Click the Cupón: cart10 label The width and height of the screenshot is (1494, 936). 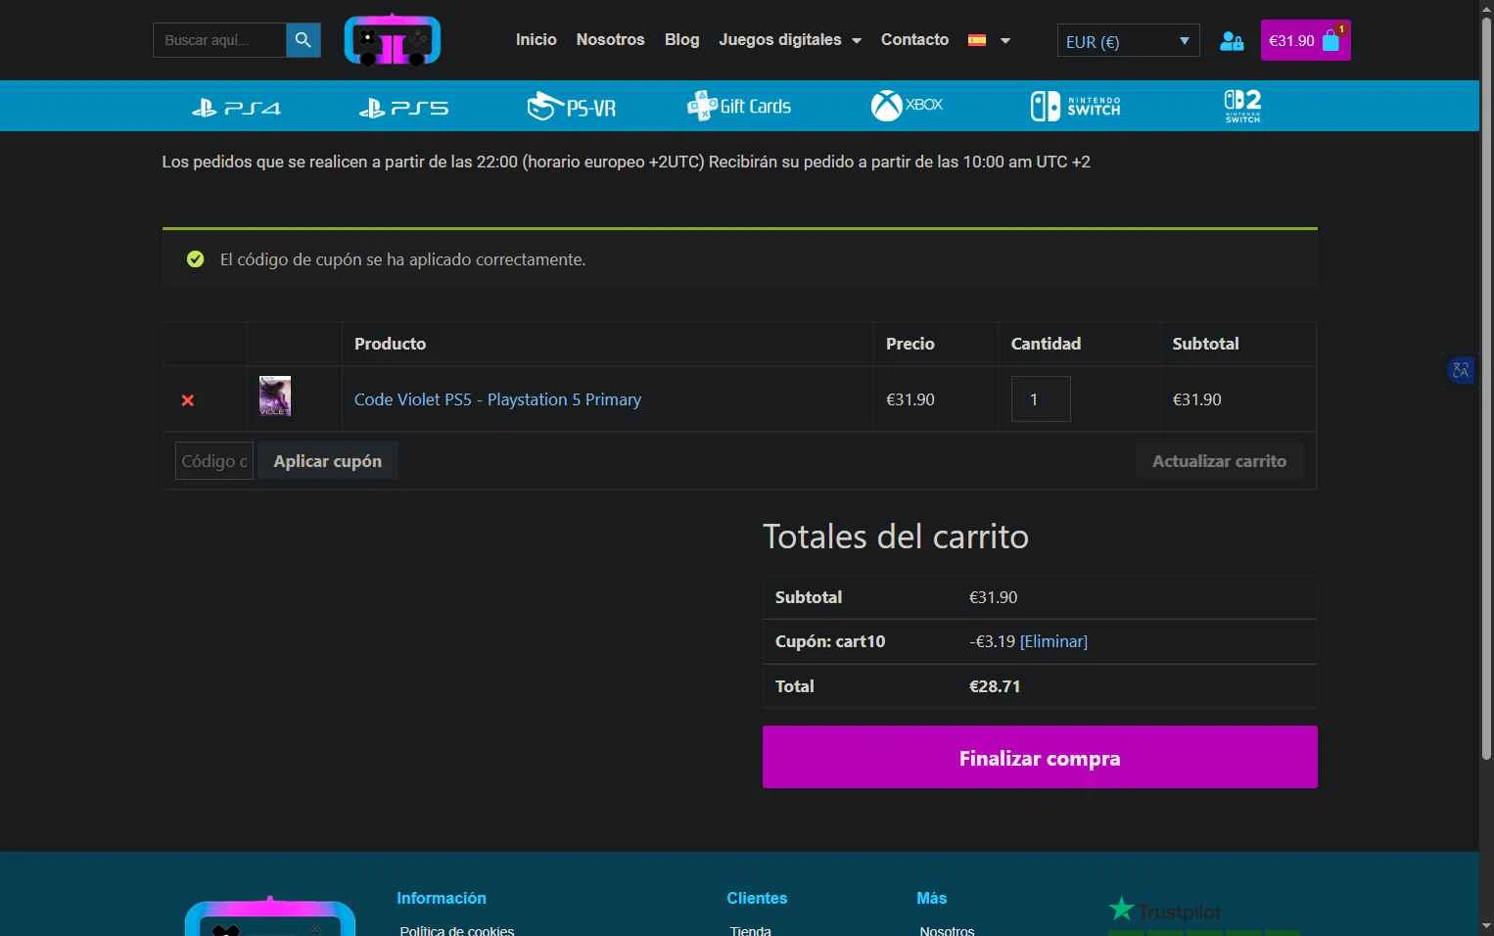click(x=830, y=641)
